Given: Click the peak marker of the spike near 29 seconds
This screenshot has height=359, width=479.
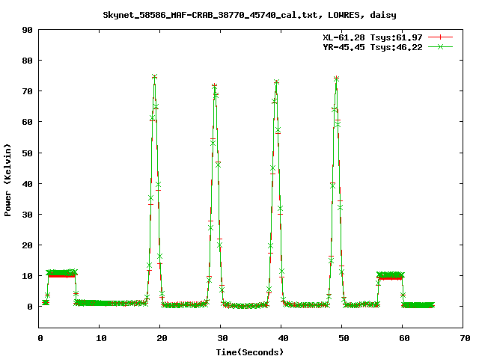Looking at the screenshot, I should pos(215,86).
